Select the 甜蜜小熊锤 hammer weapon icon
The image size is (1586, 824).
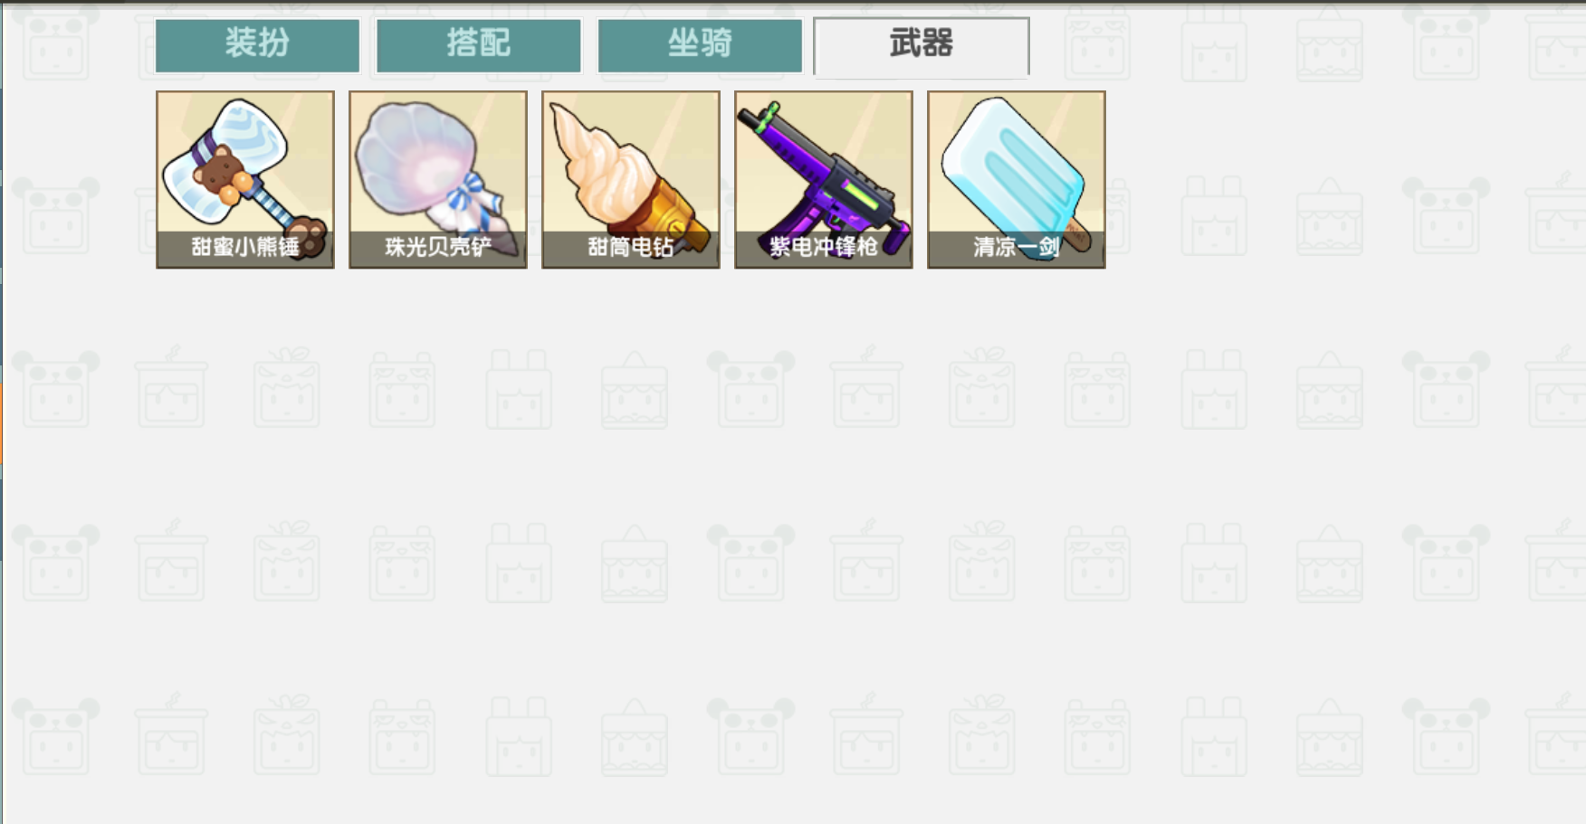245,179
